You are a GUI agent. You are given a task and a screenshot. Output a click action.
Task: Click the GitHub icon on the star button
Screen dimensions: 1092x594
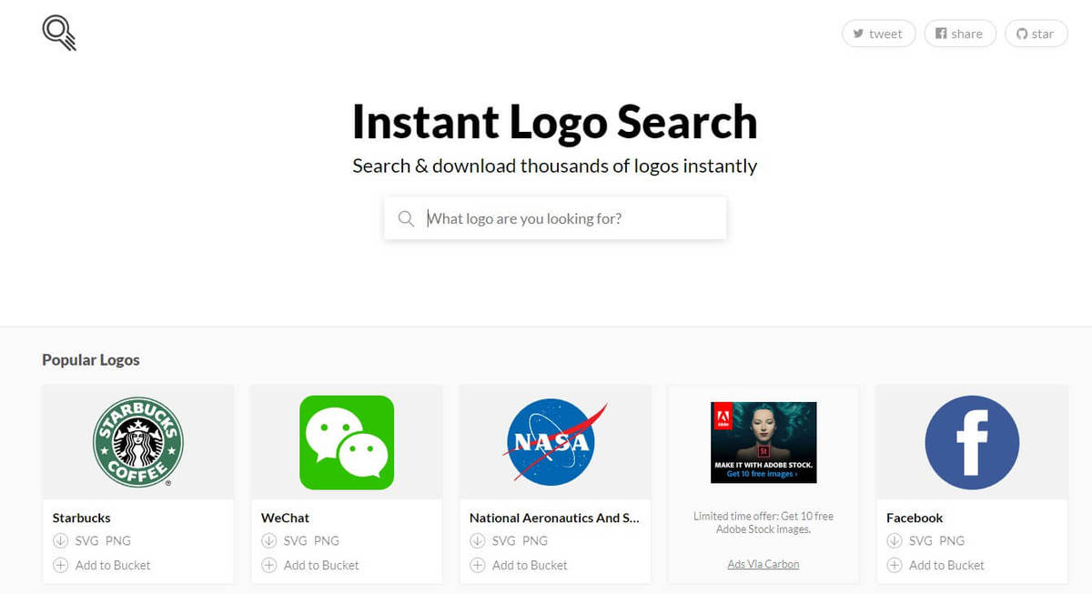pos(1021,34)
